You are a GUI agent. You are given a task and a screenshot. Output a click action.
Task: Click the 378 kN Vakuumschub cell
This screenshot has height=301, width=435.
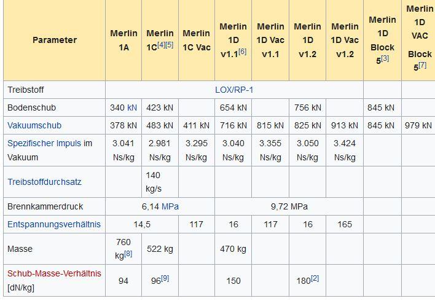[123, 125]
